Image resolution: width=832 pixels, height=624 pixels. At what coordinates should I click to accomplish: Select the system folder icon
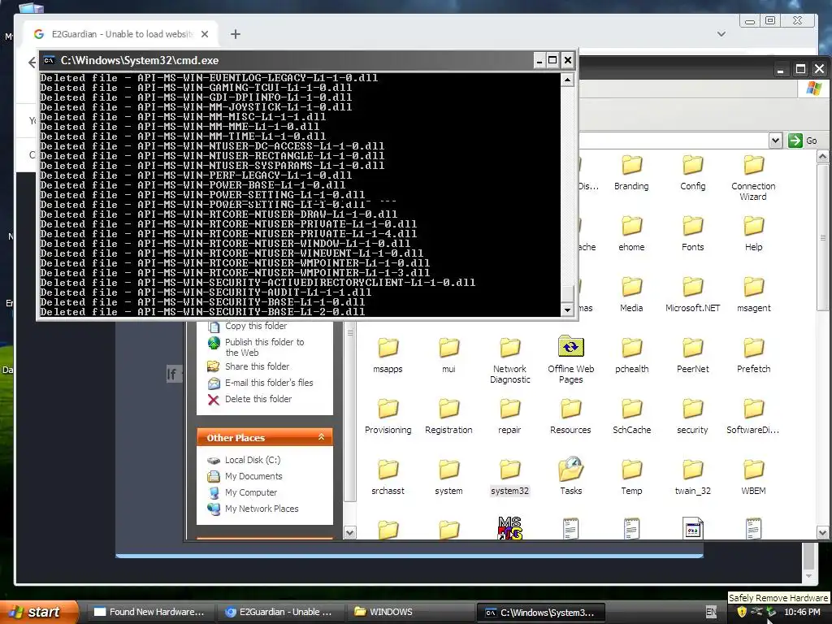point(448,470)
